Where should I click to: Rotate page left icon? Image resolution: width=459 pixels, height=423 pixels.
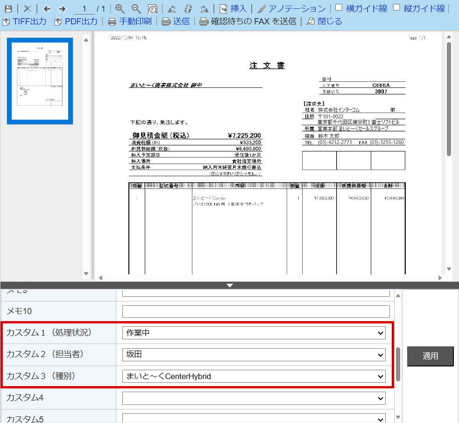[x=172, y=9]
